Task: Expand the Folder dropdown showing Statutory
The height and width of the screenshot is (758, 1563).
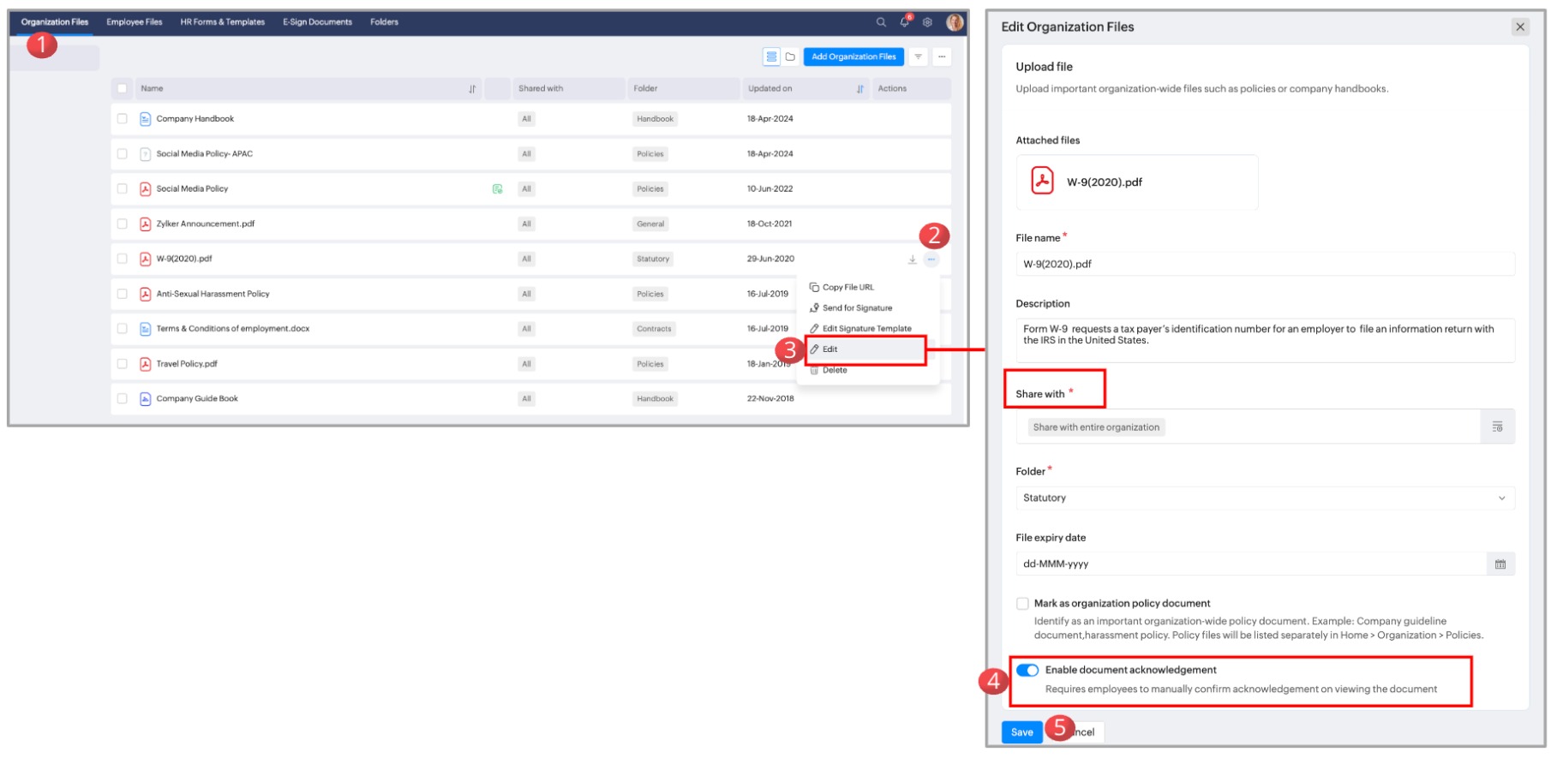Action: click(1265, 498)
